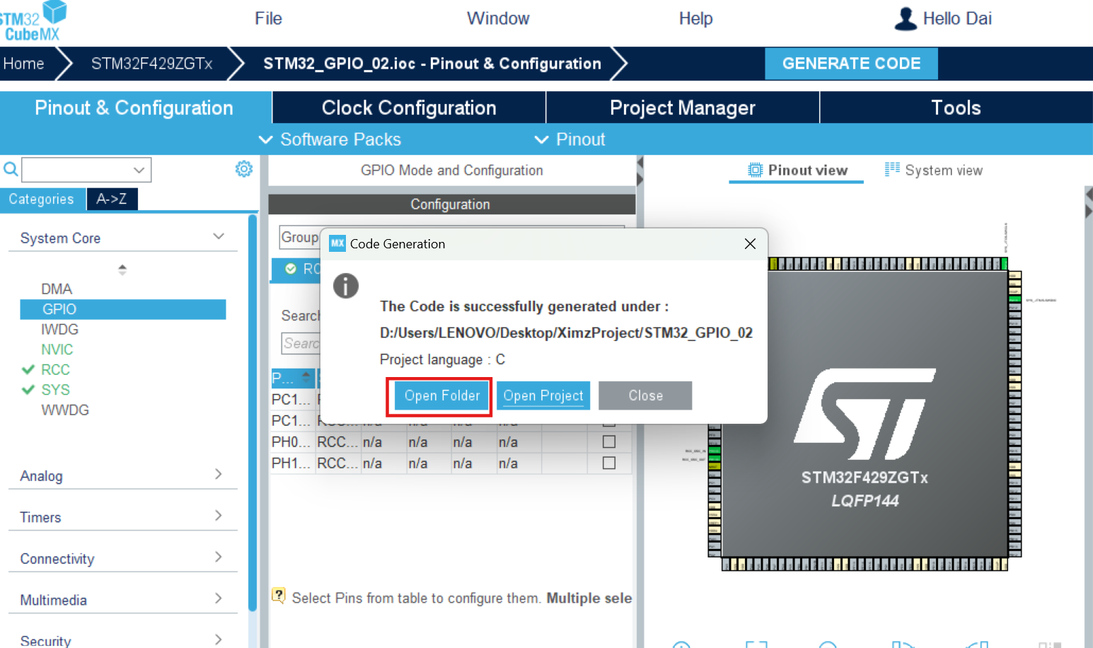1093x648 pixels.
Task: Click the help question mark icon
Action: [279, 596]
